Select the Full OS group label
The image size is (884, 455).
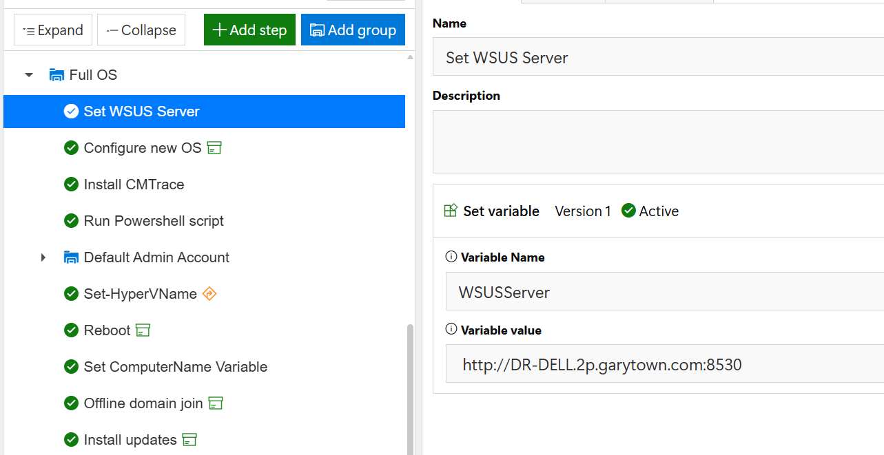click(93, 75)
